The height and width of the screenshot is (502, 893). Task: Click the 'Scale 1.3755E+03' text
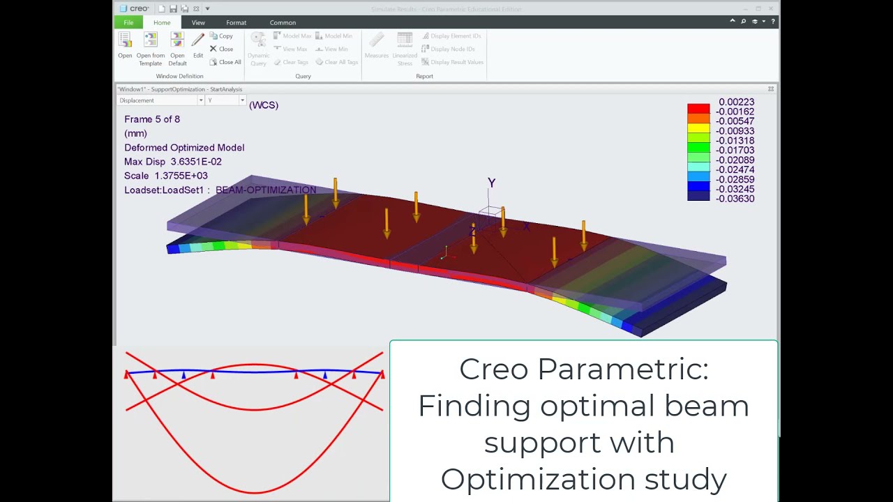[x=166, y=176]
